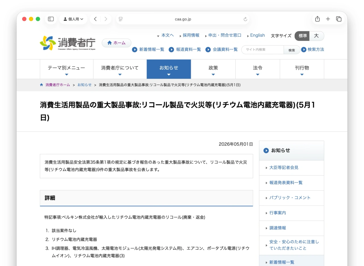The height and width of the screenshot is (266, 364).
Task: Open 報道資料一覧 header link
Action: tap(188, 49)
